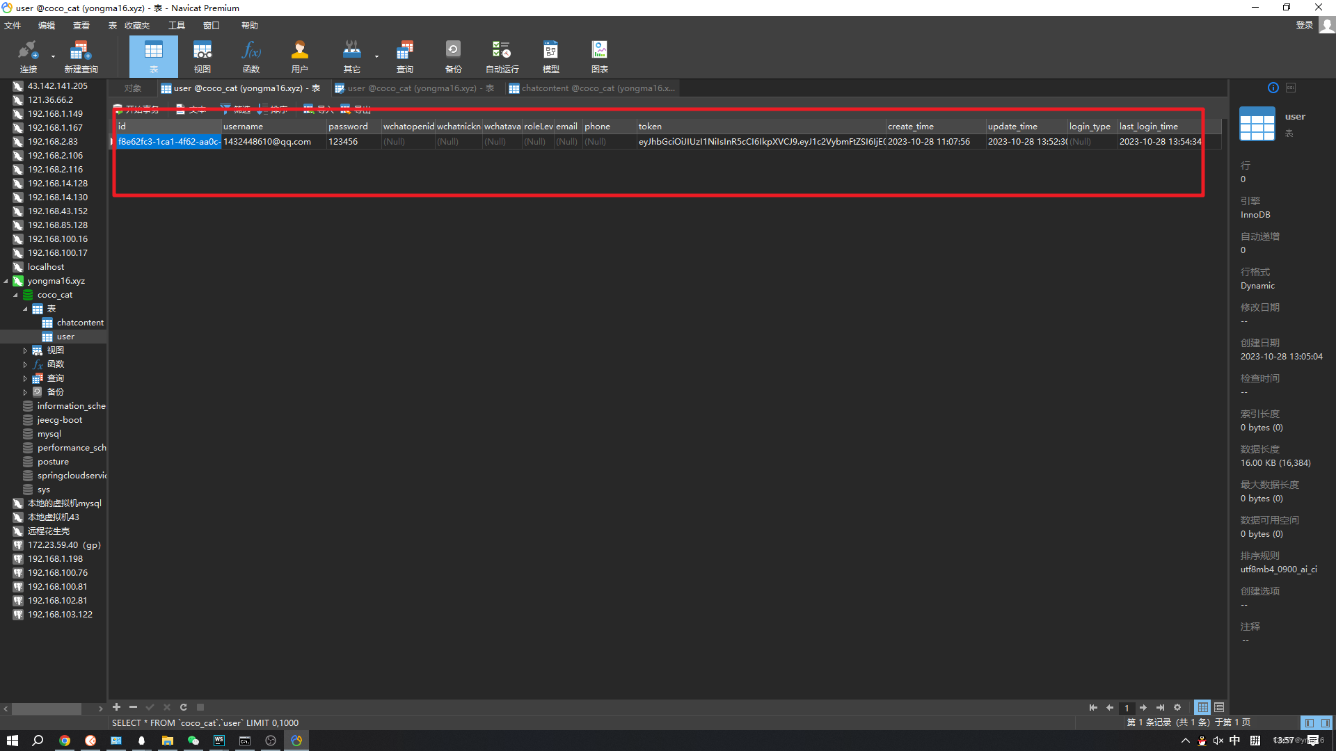Toggle the left navigation pane visibility
Viewport: 1336px width, 751px height.
1309,722
